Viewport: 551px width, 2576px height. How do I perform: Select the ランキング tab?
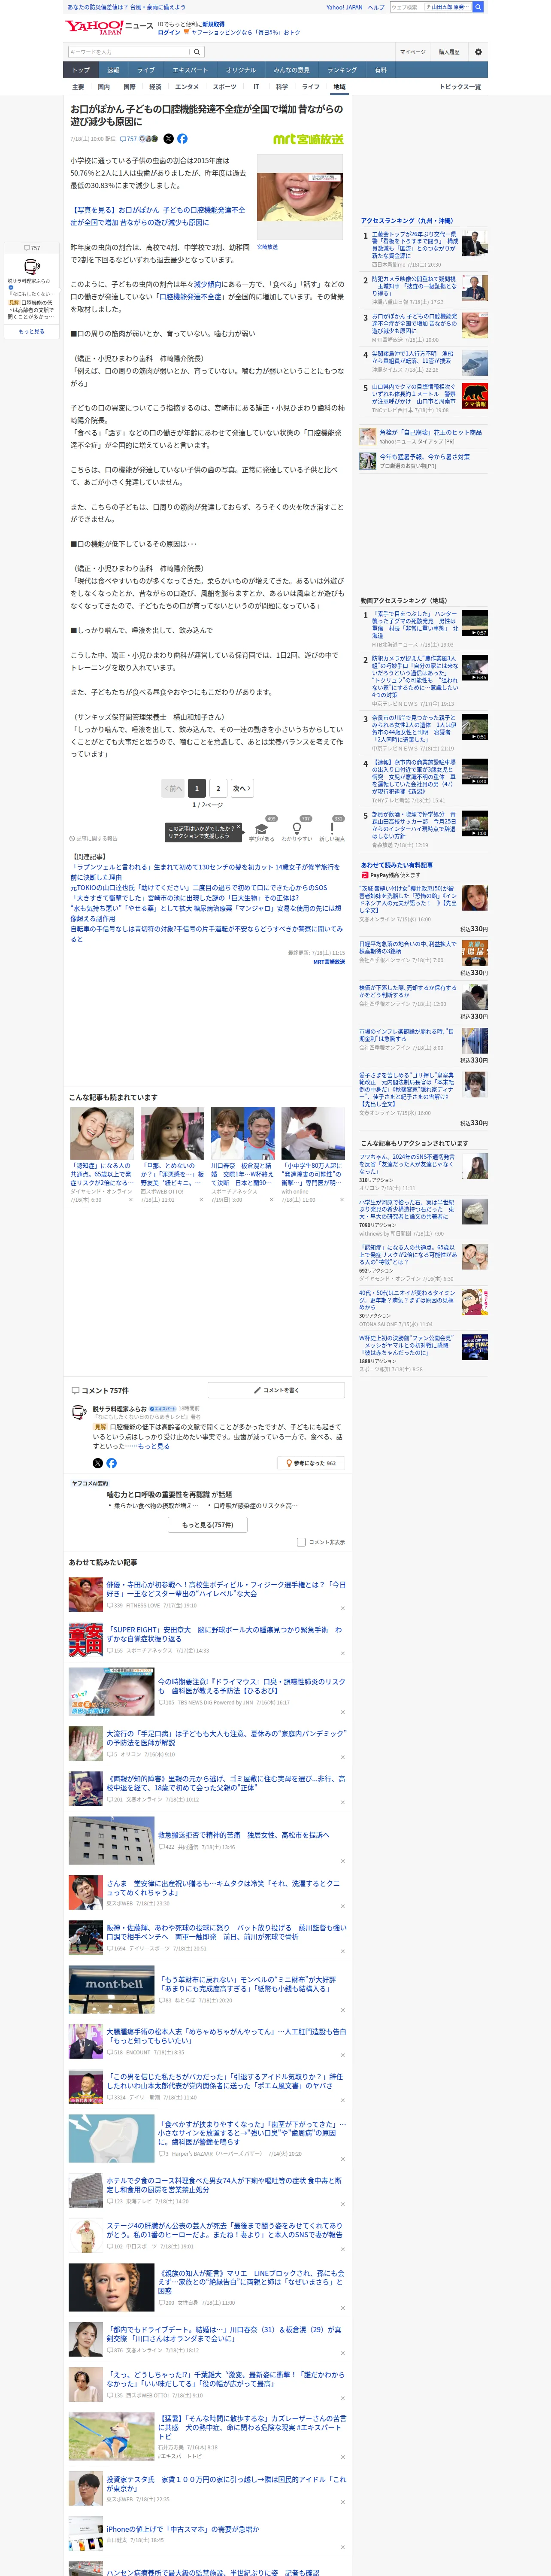[x=342, y=70]
